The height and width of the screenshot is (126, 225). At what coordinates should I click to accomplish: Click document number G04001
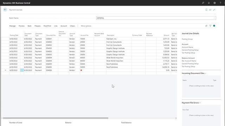[49, 39]
